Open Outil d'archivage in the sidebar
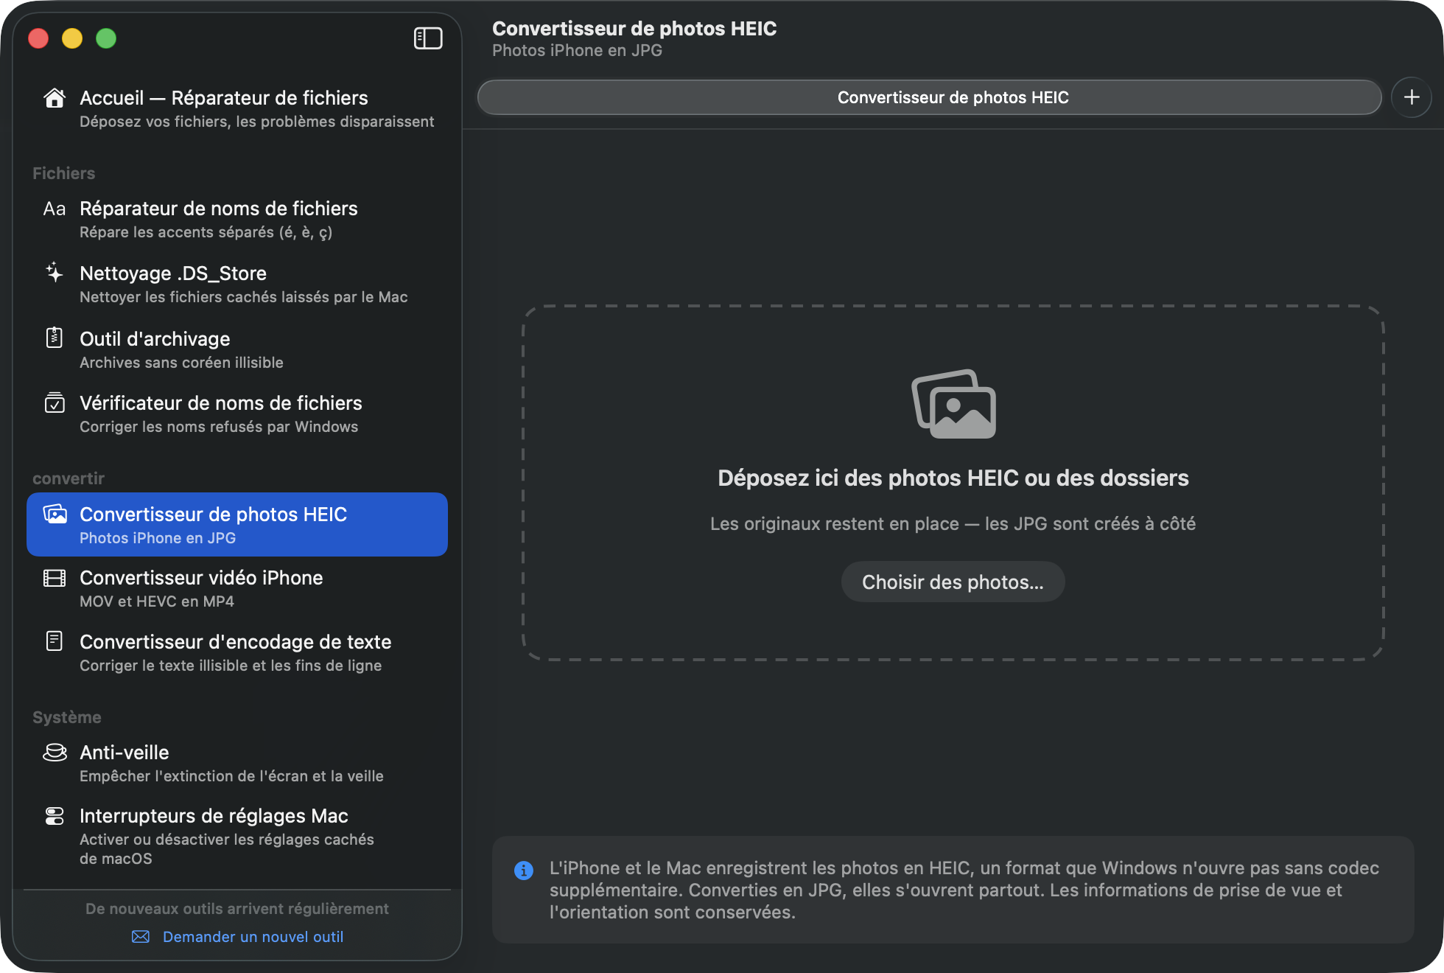1444x973 pixels. [237, 349]
